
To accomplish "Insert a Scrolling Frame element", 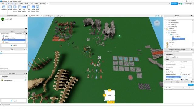I will 15,8.
